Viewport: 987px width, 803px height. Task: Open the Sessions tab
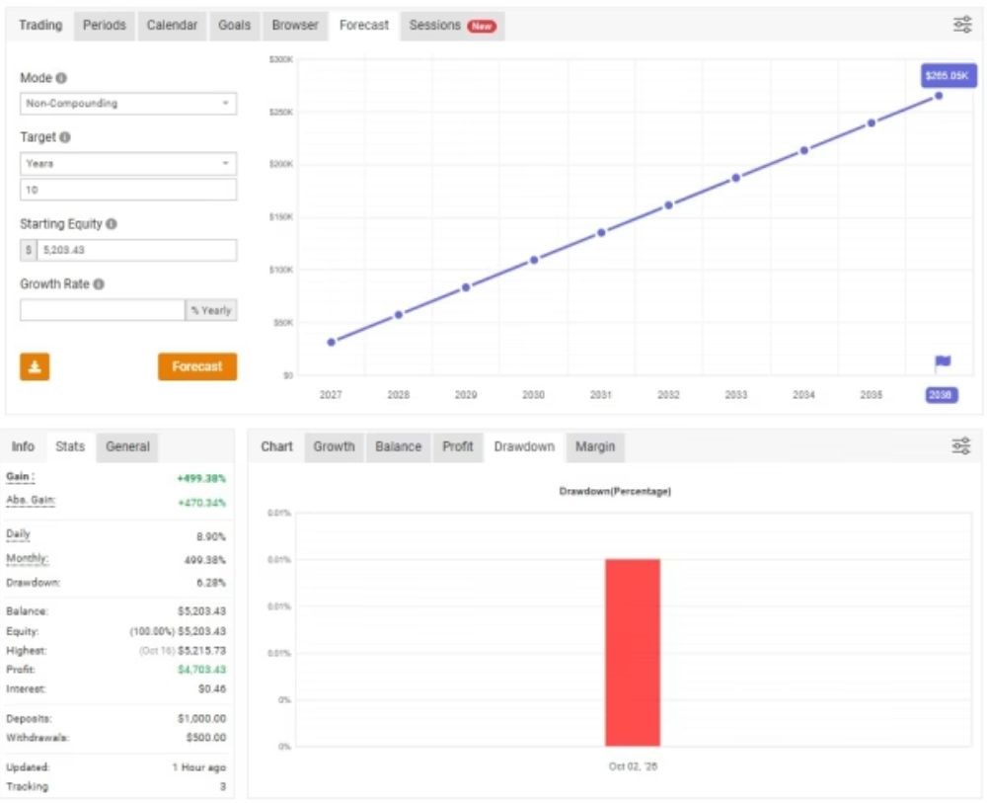click(x=453, y=26)
